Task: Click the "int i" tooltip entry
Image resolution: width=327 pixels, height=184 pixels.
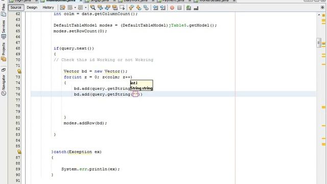Action: click(134, 83)
